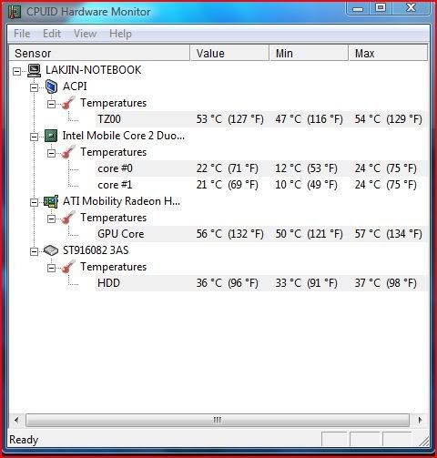Viewport: 437px width, 458px height.
Task: Collapse the Intel Mobile Core 2 Duo node
Action: click(34, 137)
